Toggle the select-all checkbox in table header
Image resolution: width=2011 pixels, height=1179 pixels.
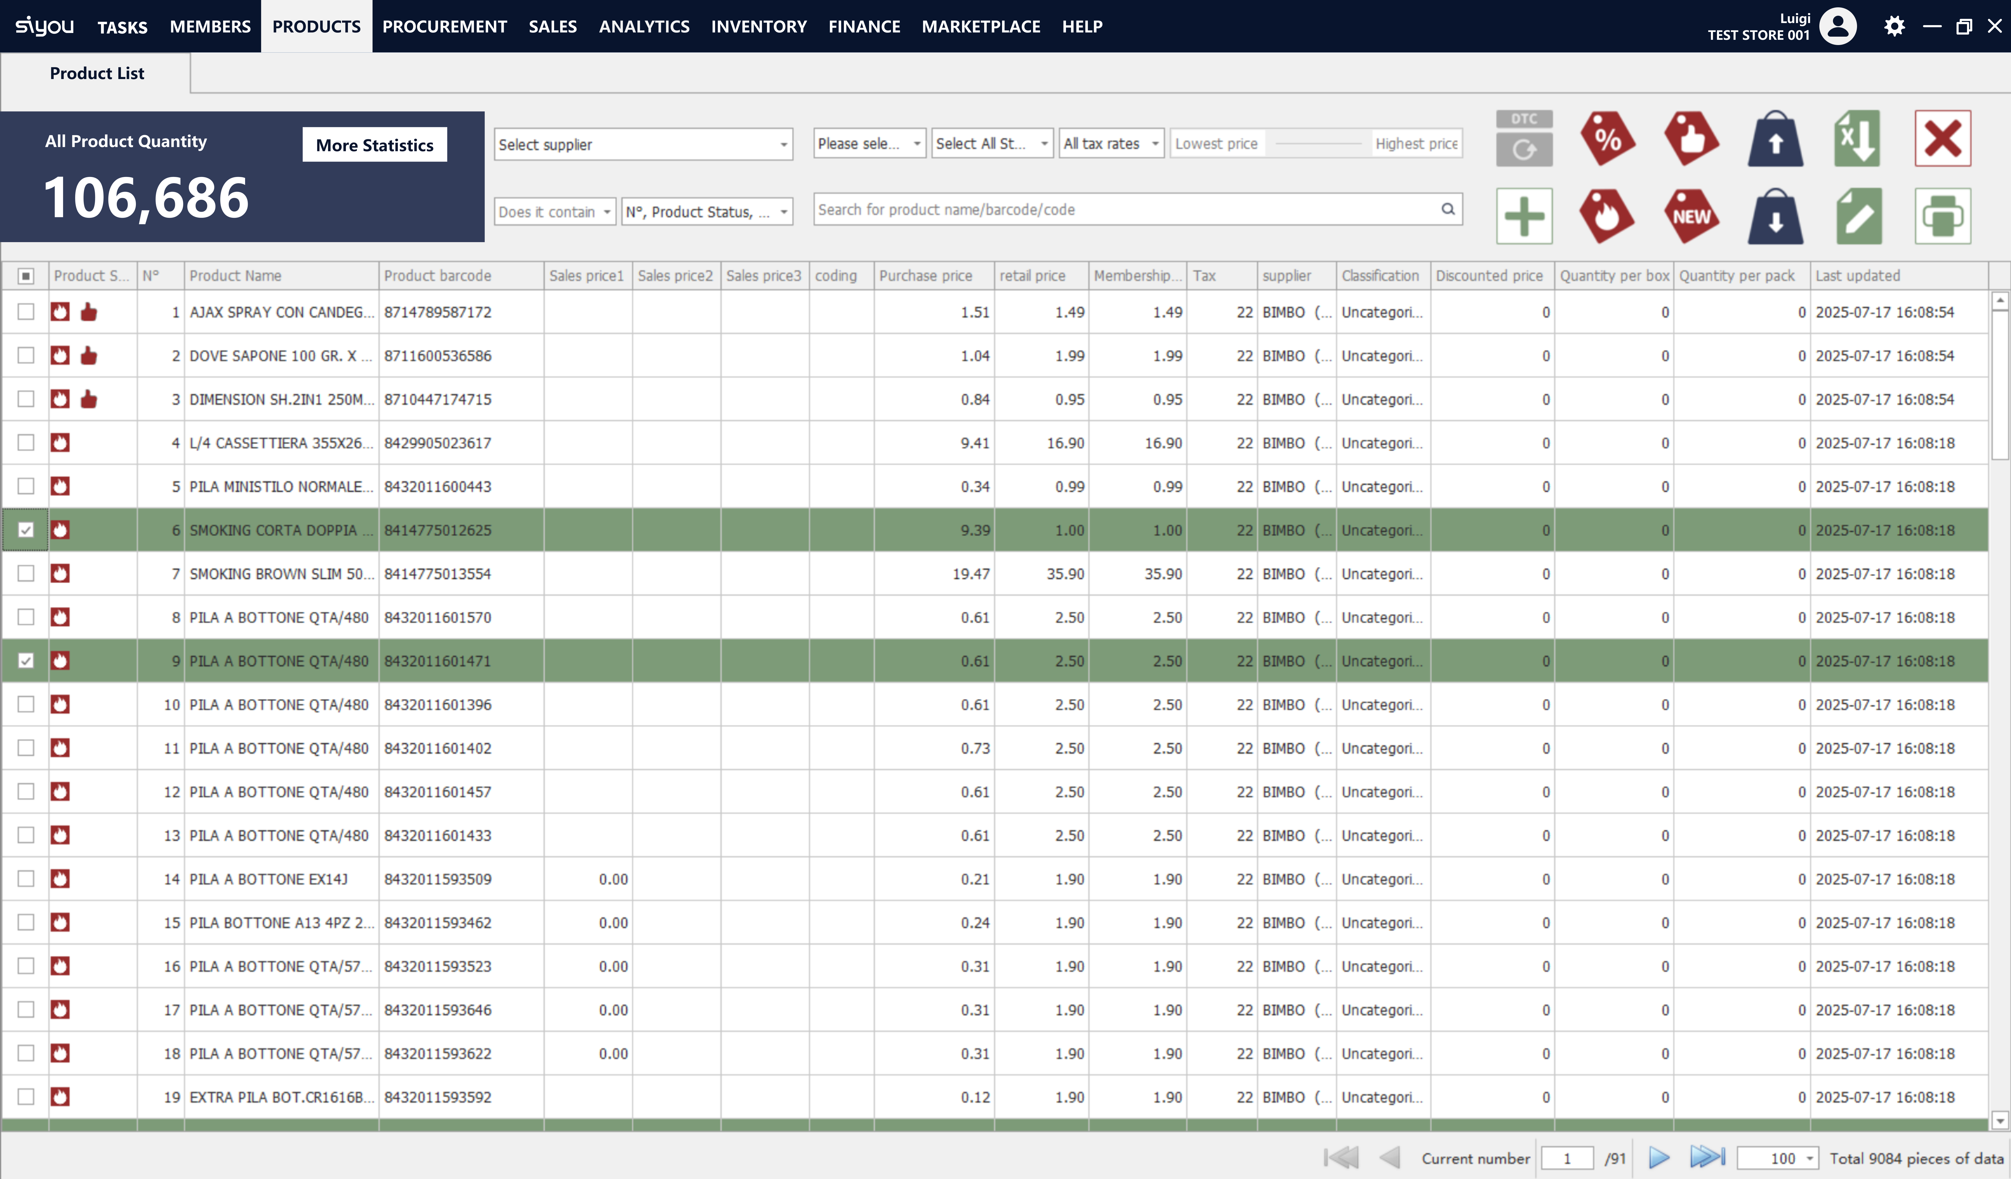(26, 276)
